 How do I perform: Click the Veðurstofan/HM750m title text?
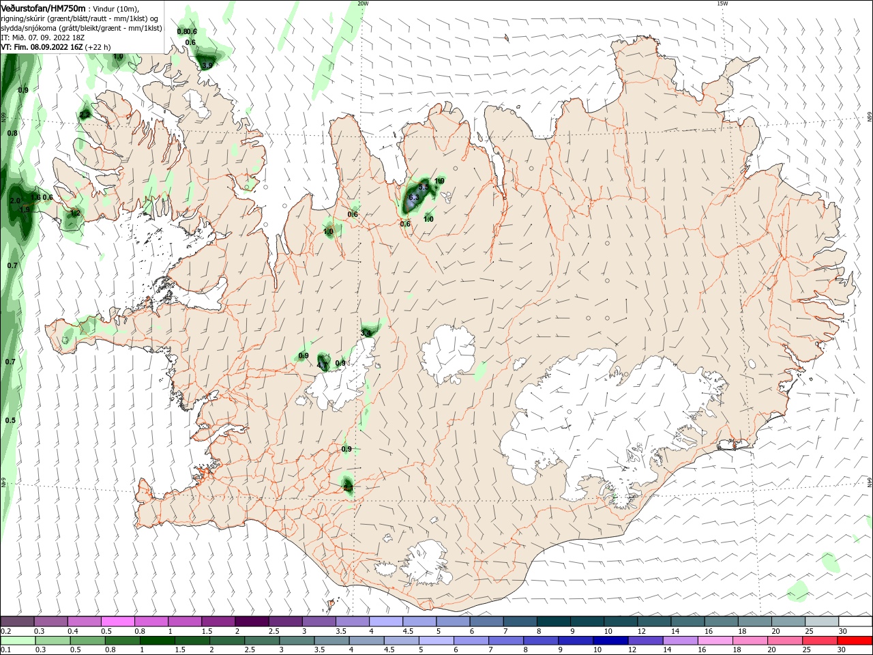tap(43, 8)
